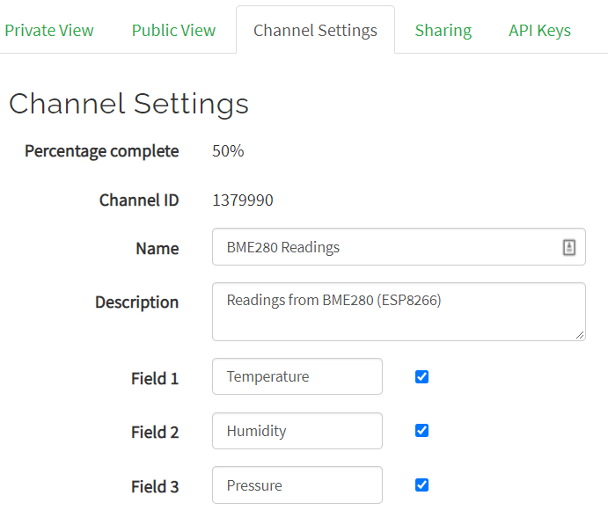Click the Field 1 Temperature input box
The width and height of the screenshot is (608, 510).
(297, 377)
